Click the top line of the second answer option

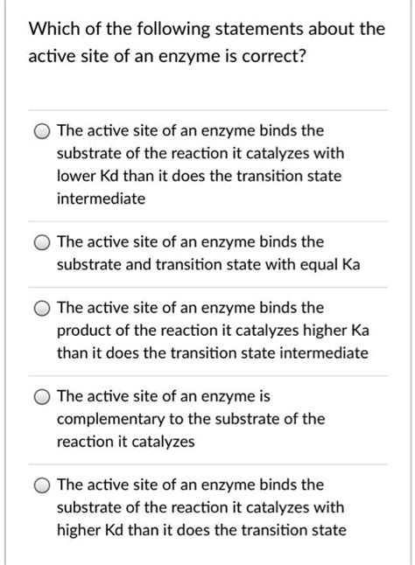coord(190,241)
